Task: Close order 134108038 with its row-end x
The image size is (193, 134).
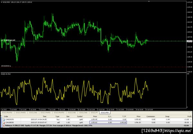Action: (x=191, y=122)
